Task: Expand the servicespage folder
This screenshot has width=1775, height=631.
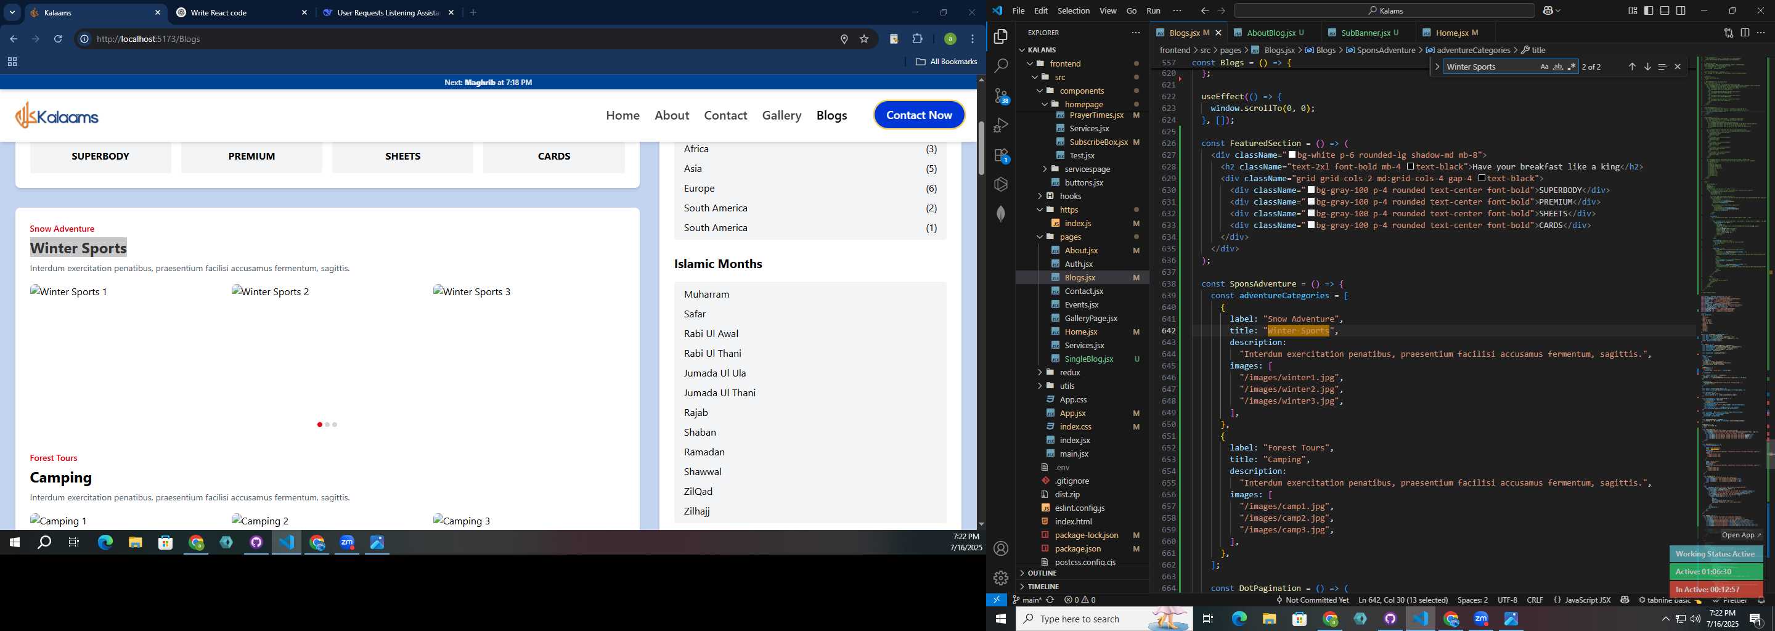Action: click(x=1087, y=169)
